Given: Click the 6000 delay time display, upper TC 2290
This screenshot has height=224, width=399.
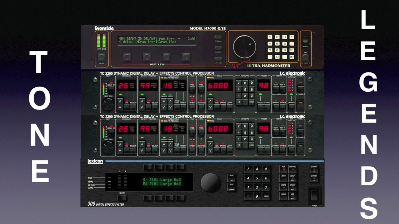Looking at the screenshot, I should 220,85.
